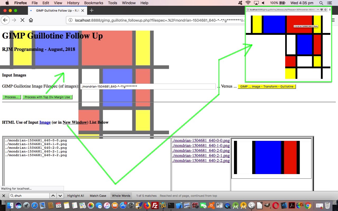Show site information for localhost
Viewport: 338px width, 211px height.
pos(71,20)
